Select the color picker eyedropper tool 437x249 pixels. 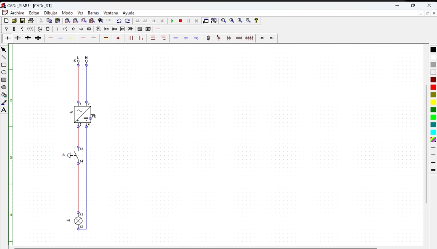(x=4, y=103)
